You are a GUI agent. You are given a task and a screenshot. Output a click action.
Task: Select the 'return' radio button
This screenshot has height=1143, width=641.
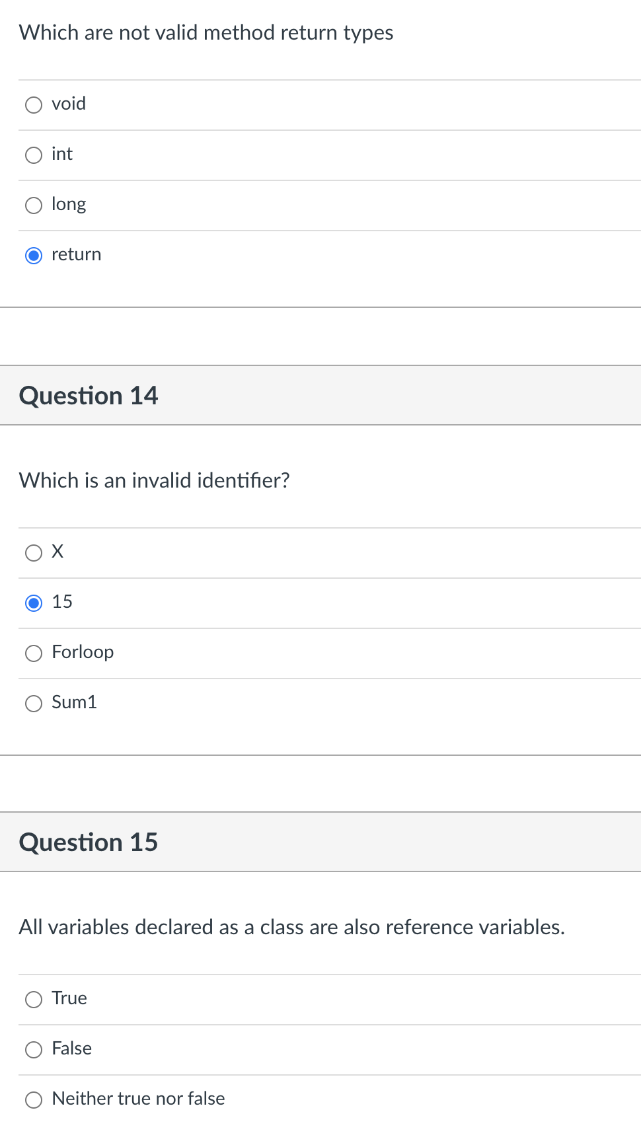coord(34,256)
